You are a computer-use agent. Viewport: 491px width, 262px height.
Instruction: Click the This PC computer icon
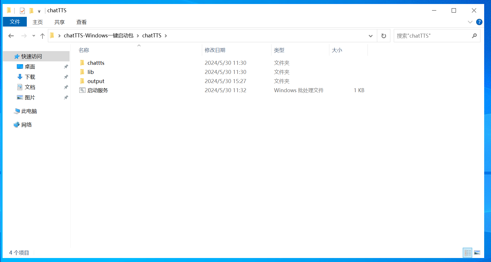coord(17,111)
